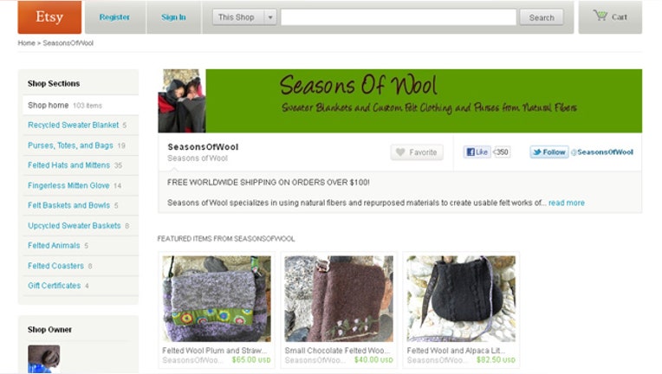Click inside the search text field
The height and width of the screenshot is (374, 662).
399,17
